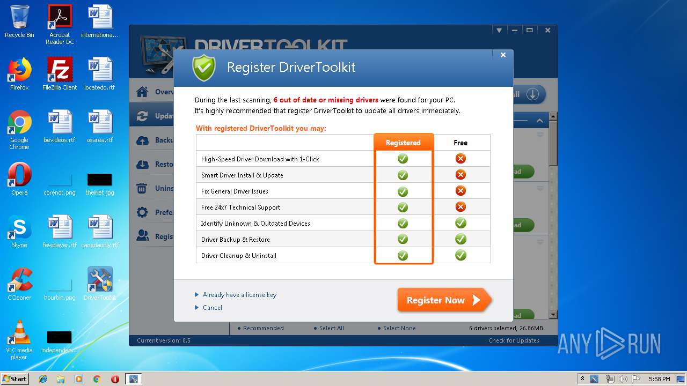687x386 pixels.
Task: Open Skype desktop shortcut
Action: click(19, 232)
